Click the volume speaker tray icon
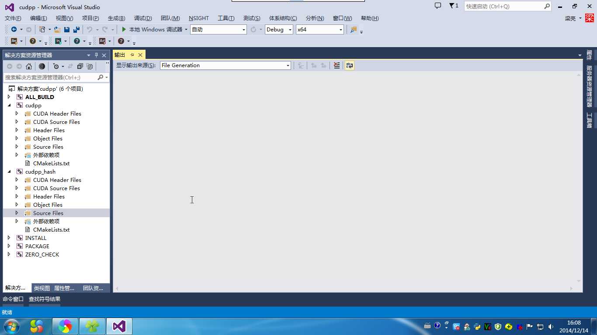Viewport: 597px width, 335px height. 551,327
